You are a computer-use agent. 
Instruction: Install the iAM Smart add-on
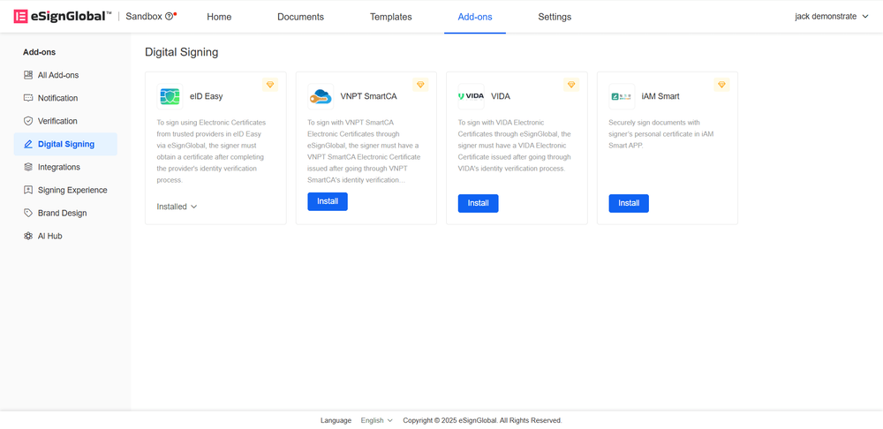[629, 203]
